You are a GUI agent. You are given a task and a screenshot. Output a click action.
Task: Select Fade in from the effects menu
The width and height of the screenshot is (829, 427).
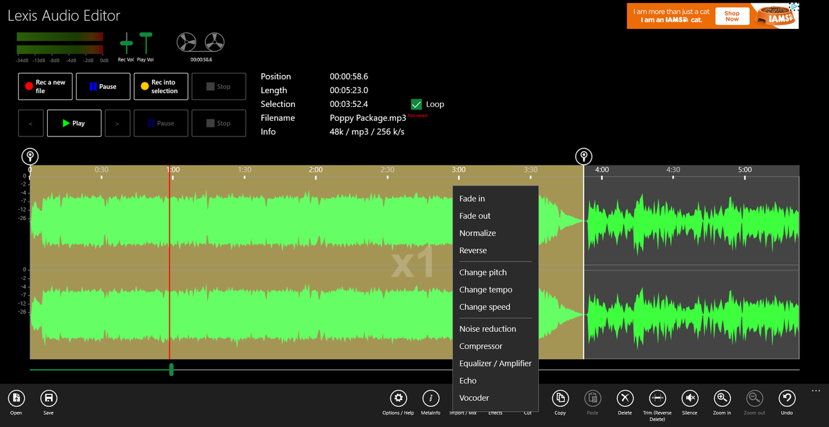point(474,198)
